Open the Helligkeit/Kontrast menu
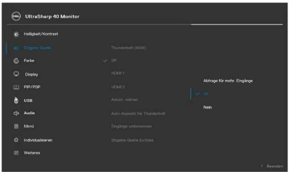 point(41,34)
